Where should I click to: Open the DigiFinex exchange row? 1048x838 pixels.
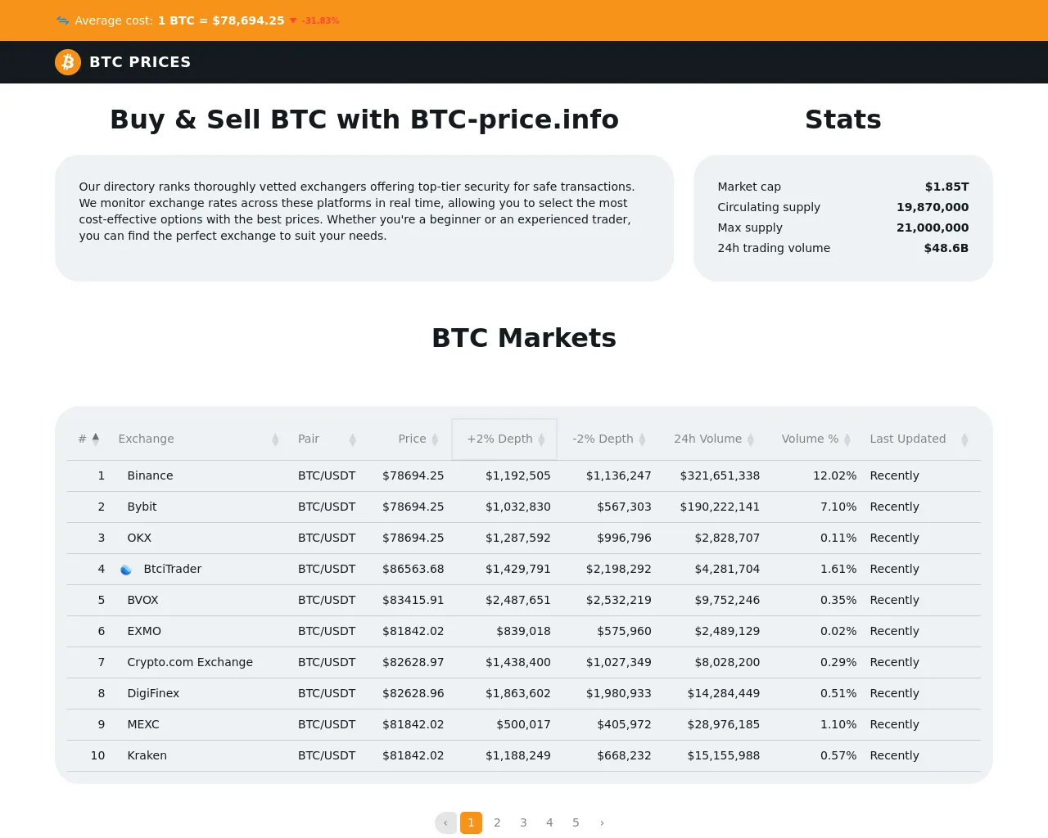tap(524, 694)
